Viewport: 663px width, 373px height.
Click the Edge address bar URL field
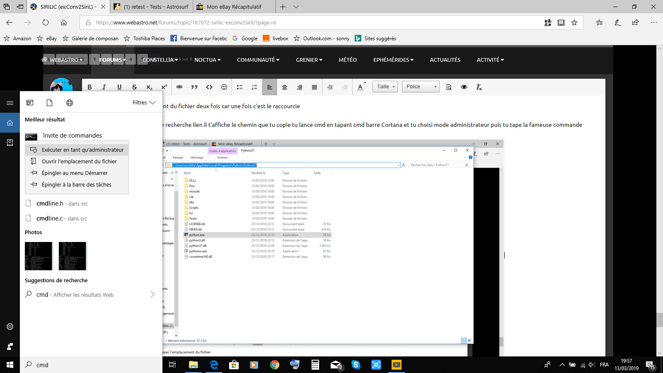[311, 22]
